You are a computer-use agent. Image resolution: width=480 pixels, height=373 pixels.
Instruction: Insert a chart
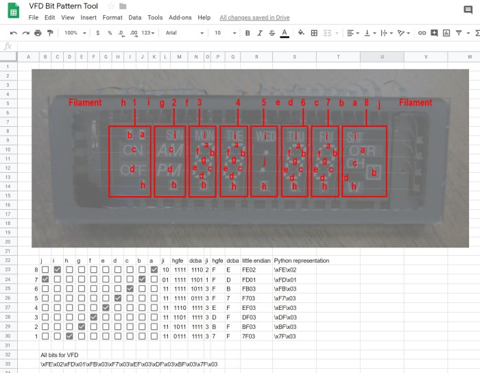pyautogui.click(x=446, y=33)
